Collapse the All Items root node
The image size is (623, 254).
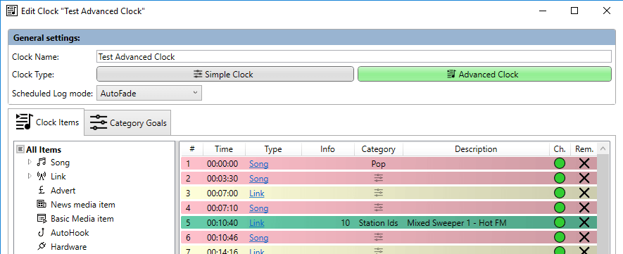click(x=20, y=150)
